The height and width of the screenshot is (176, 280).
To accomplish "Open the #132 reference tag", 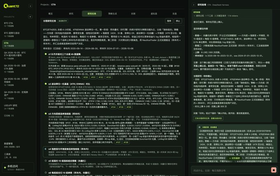I will (x=101, y=77).
